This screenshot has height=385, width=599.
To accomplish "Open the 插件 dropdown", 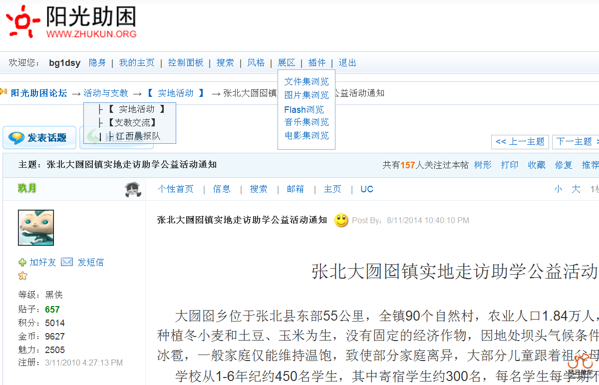I will tap(317, 62).
